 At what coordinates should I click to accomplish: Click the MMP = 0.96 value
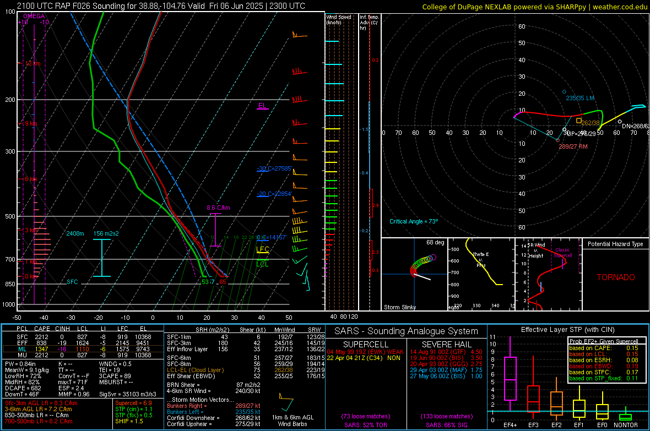(74, 394)
